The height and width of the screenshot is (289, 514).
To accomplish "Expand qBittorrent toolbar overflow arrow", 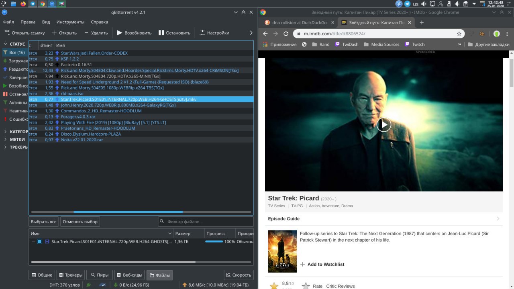I will click(x=251, y=33).
